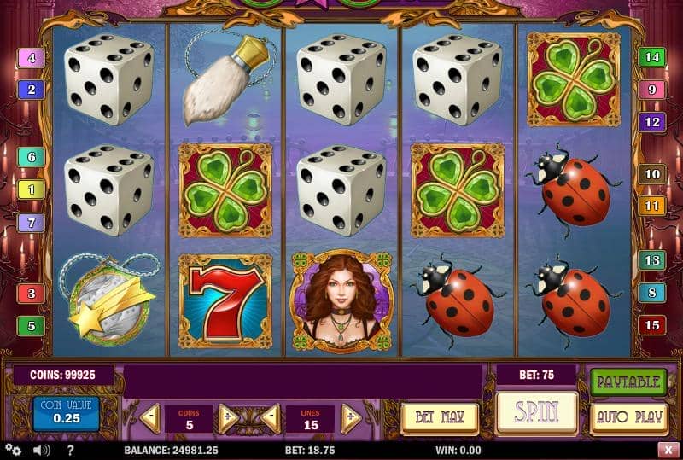
Task: Click the Spin button
Action: pos(537,412)
